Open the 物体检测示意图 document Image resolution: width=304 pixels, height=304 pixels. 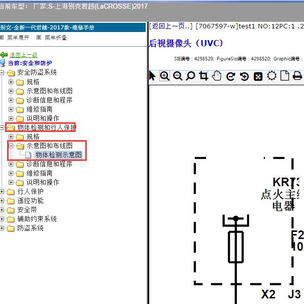pyautogui.click(x=58, y=155)
